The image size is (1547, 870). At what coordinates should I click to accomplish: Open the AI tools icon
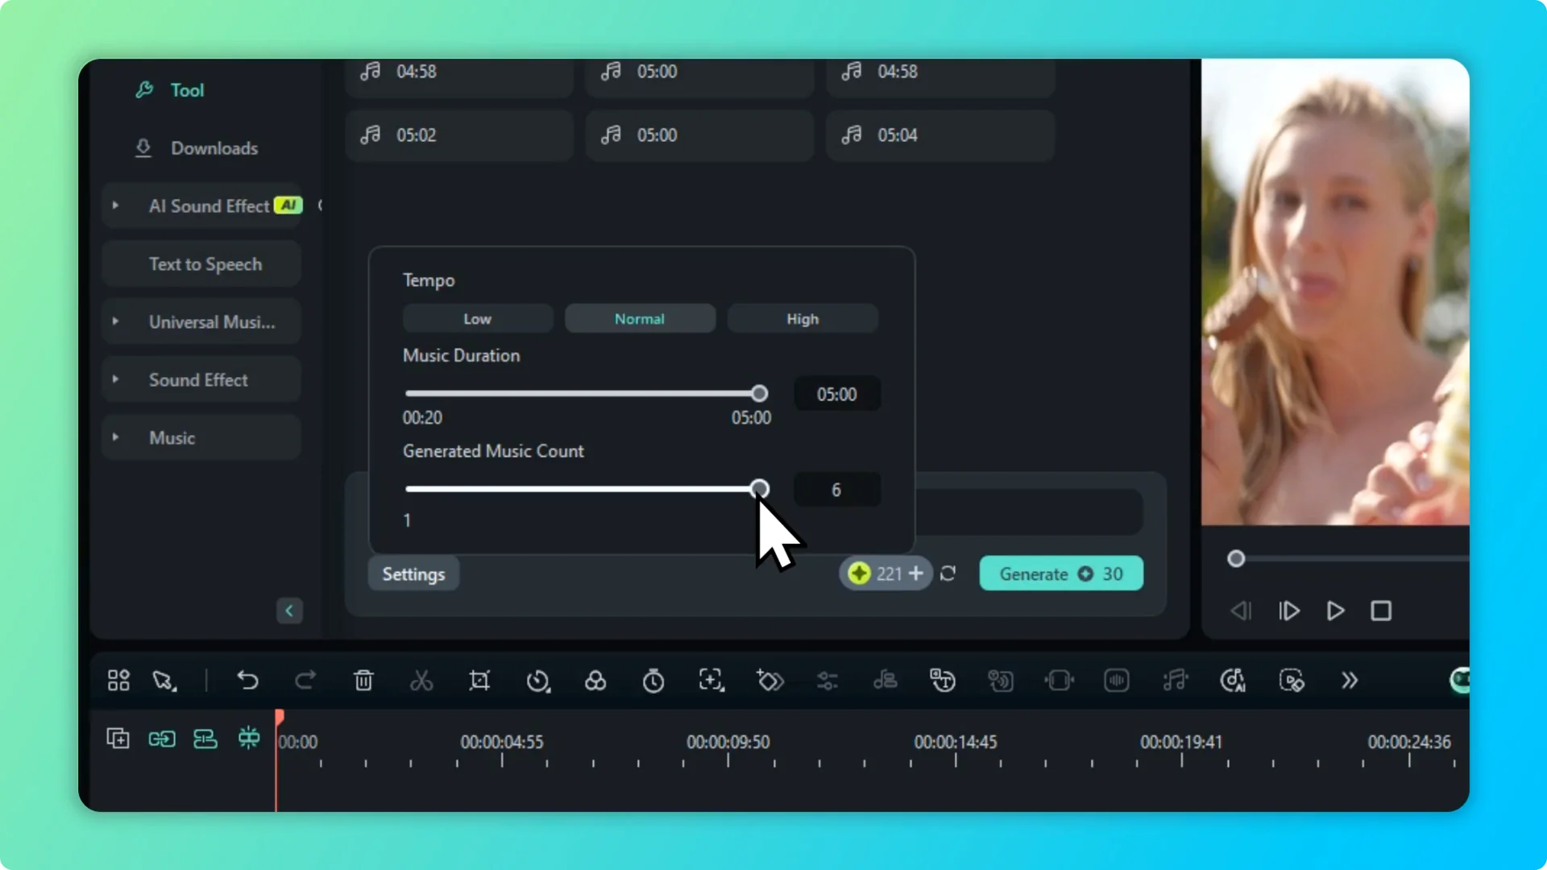(1233, 681)
